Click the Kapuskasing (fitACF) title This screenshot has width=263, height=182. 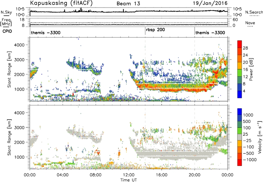pos(61,3)
